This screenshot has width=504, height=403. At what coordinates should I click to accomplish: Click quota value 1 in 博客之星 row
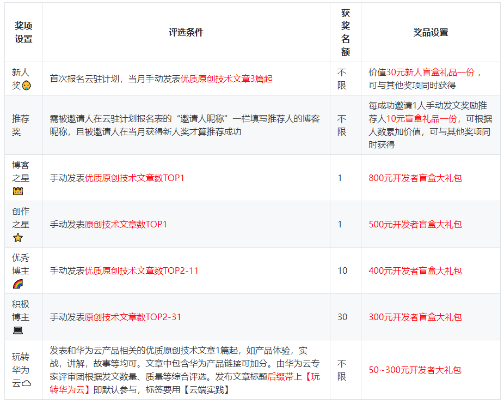point(340,178)
